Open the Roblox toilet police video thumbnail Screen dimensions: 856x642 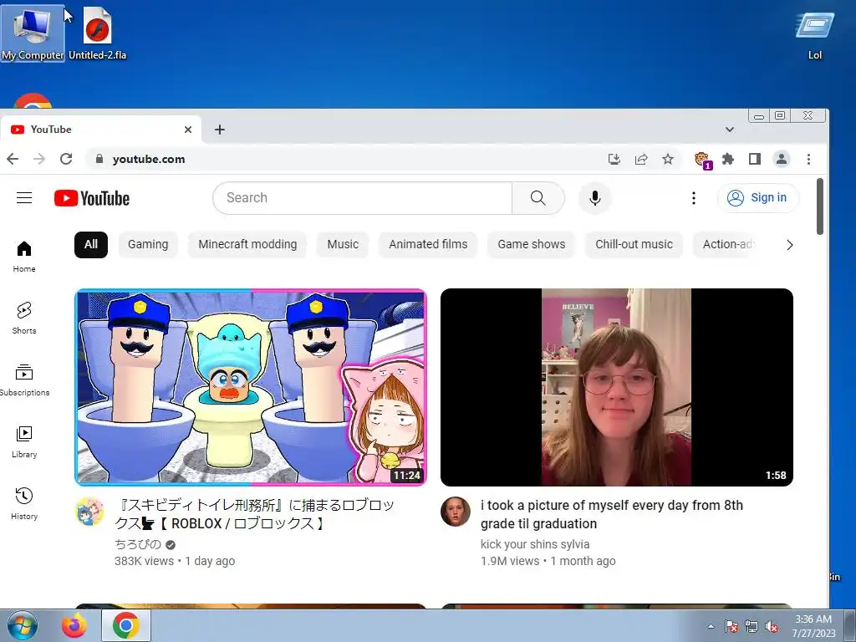[251, 387]
